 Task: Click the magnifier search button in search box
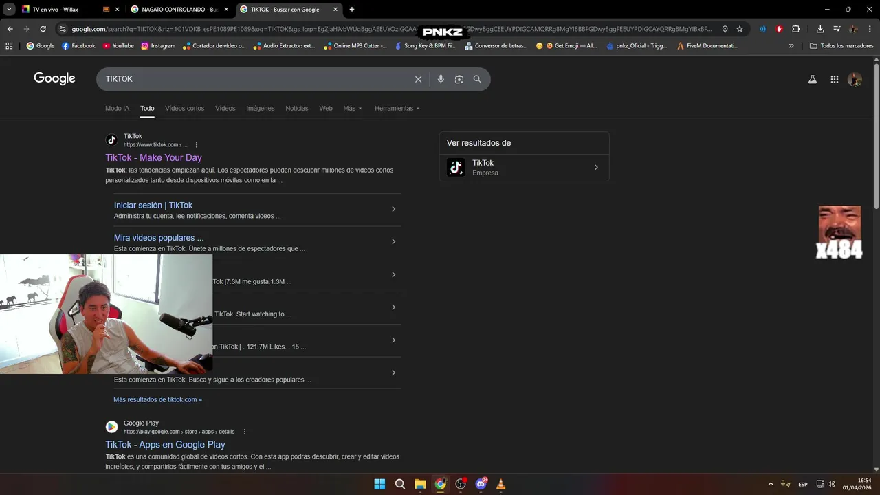click(477, 79)
